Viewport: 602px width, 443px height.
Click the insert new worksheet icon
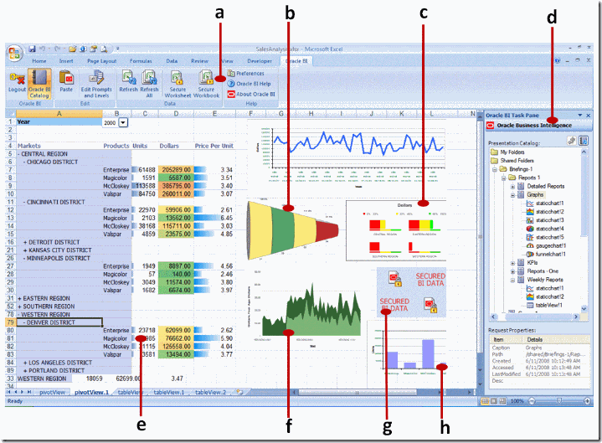pos(240,392)
